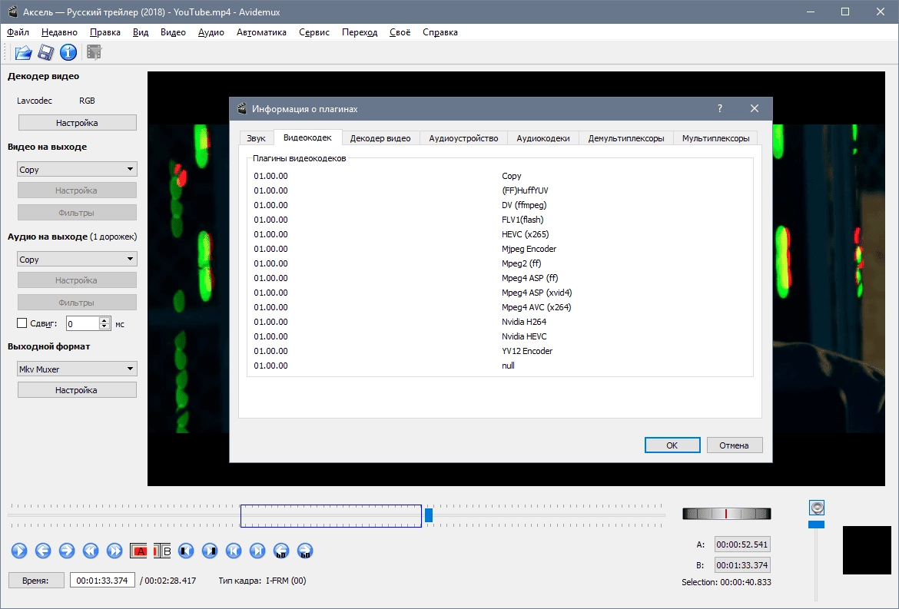Open the Mkv Muxer output format dropdown
Image resolution: width=899 pixels, height=609 pixels.
tap(78, 369)
